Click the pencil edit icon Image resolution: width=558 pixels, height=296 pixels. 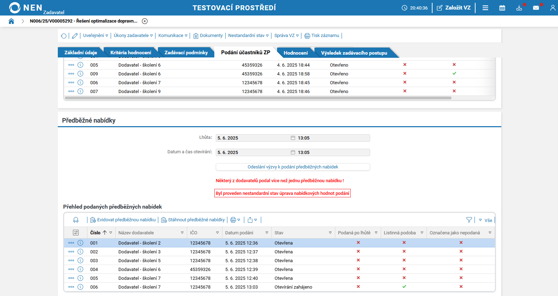pos(75,36)
